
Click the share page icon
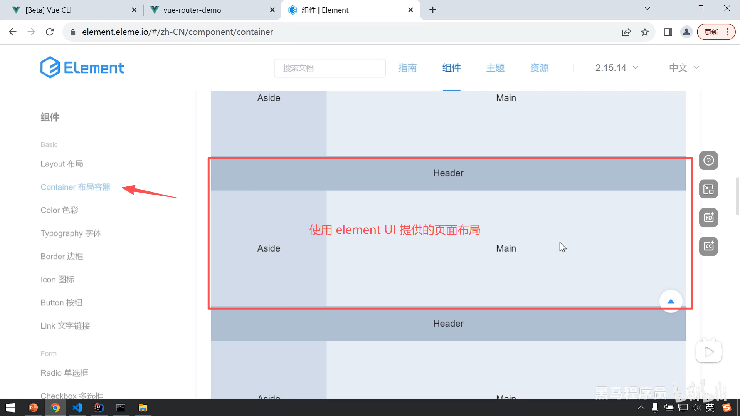[626, 32]
